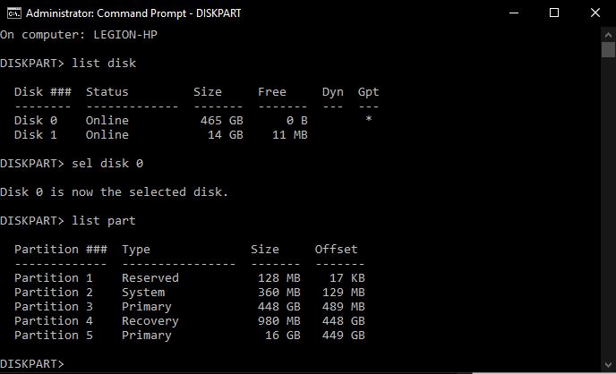The image size is (616, 374).
Task: Click the vertical scrollbar up arrow
Action: [x=608, y=35]
